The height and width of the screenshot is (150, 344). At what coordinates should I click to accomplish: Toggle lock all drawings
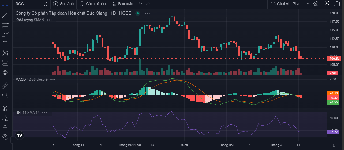click(x=5, y=127)
